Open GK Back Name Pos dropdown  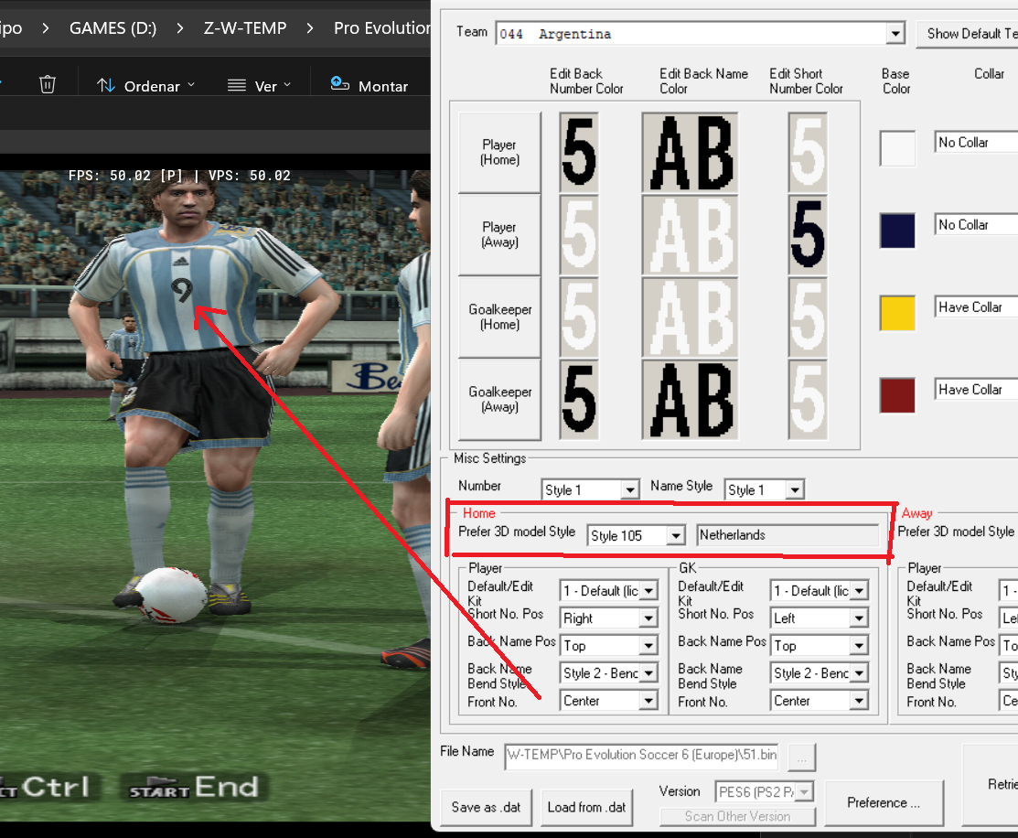pos(820,646)
